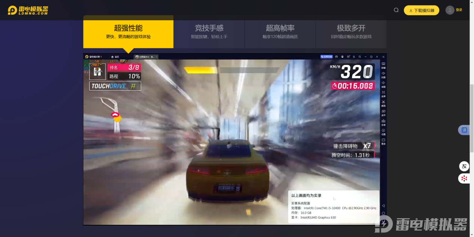Open the website search icon
Image resolution: width=474 pixels, height=237 pixels.
click(x=396, y=10)
